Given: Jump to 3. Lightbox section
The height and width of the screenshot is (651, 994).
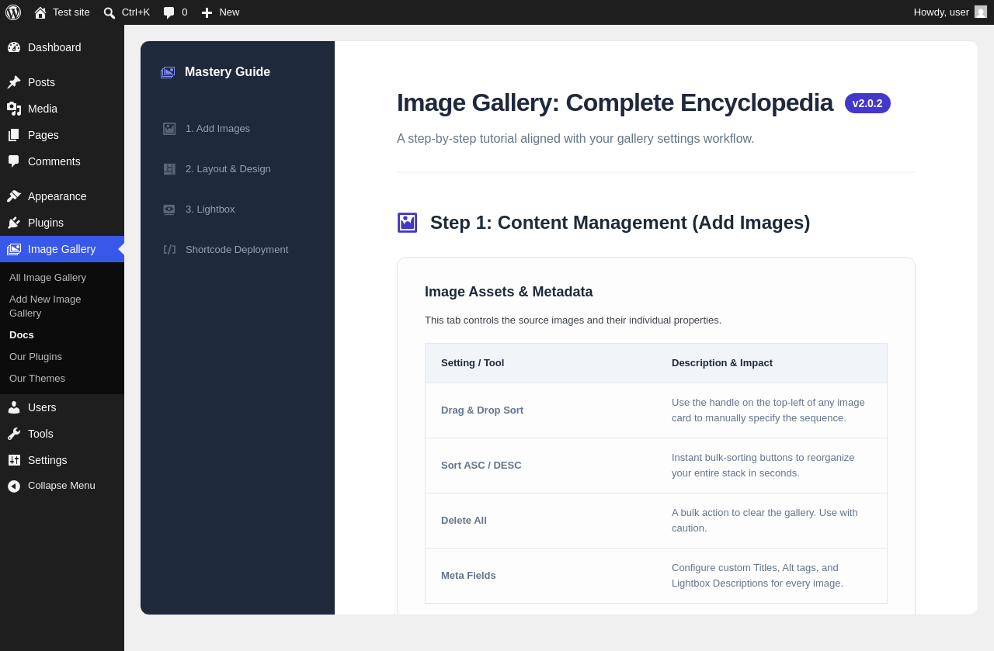Looking at the screenshot, I should tap(210, 209).
